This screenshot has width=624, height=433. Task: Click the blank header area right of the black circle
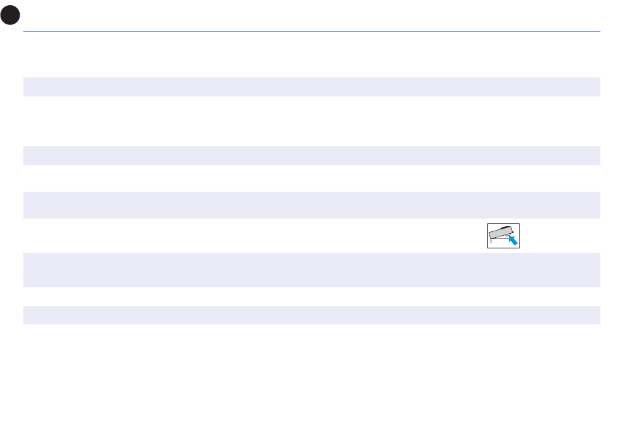tap(311, 15)
